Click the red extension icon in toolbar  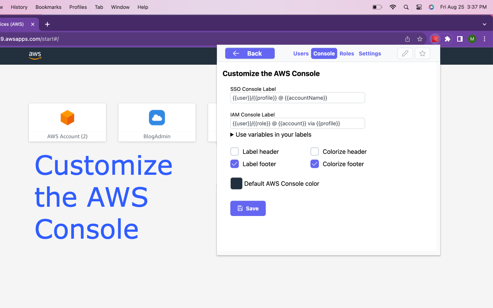tap(435, 39)
